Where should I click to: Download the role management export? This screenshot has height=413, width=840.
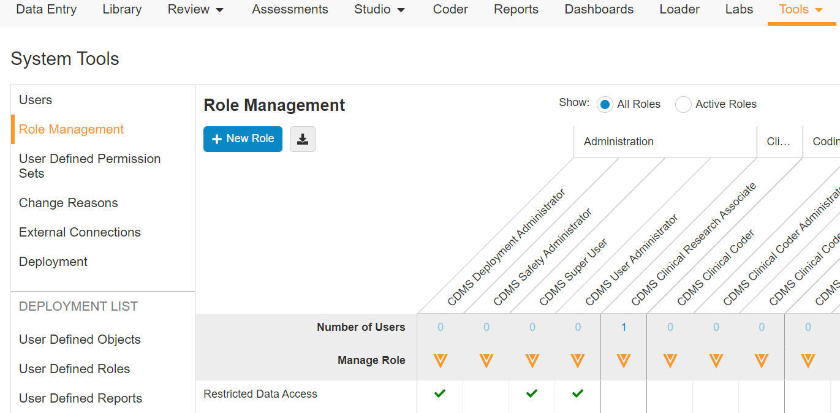pos(302,139)
